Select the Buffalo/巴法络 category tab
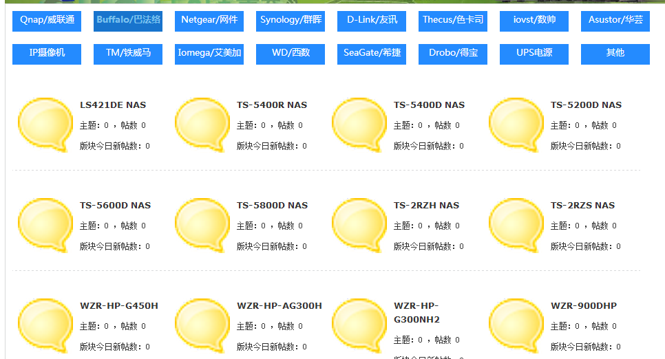This screenshot has width=665, height=359. pos(128,21)
